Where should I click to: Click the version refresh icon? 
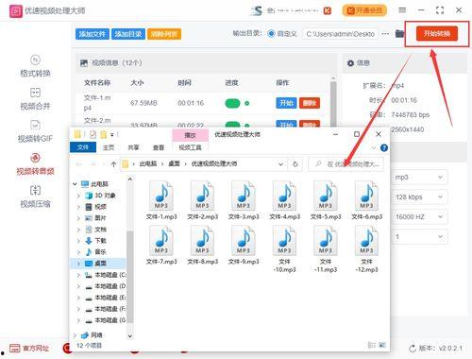413,349
